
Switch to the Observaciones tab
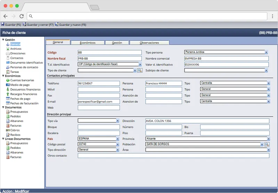coord(149,43)
